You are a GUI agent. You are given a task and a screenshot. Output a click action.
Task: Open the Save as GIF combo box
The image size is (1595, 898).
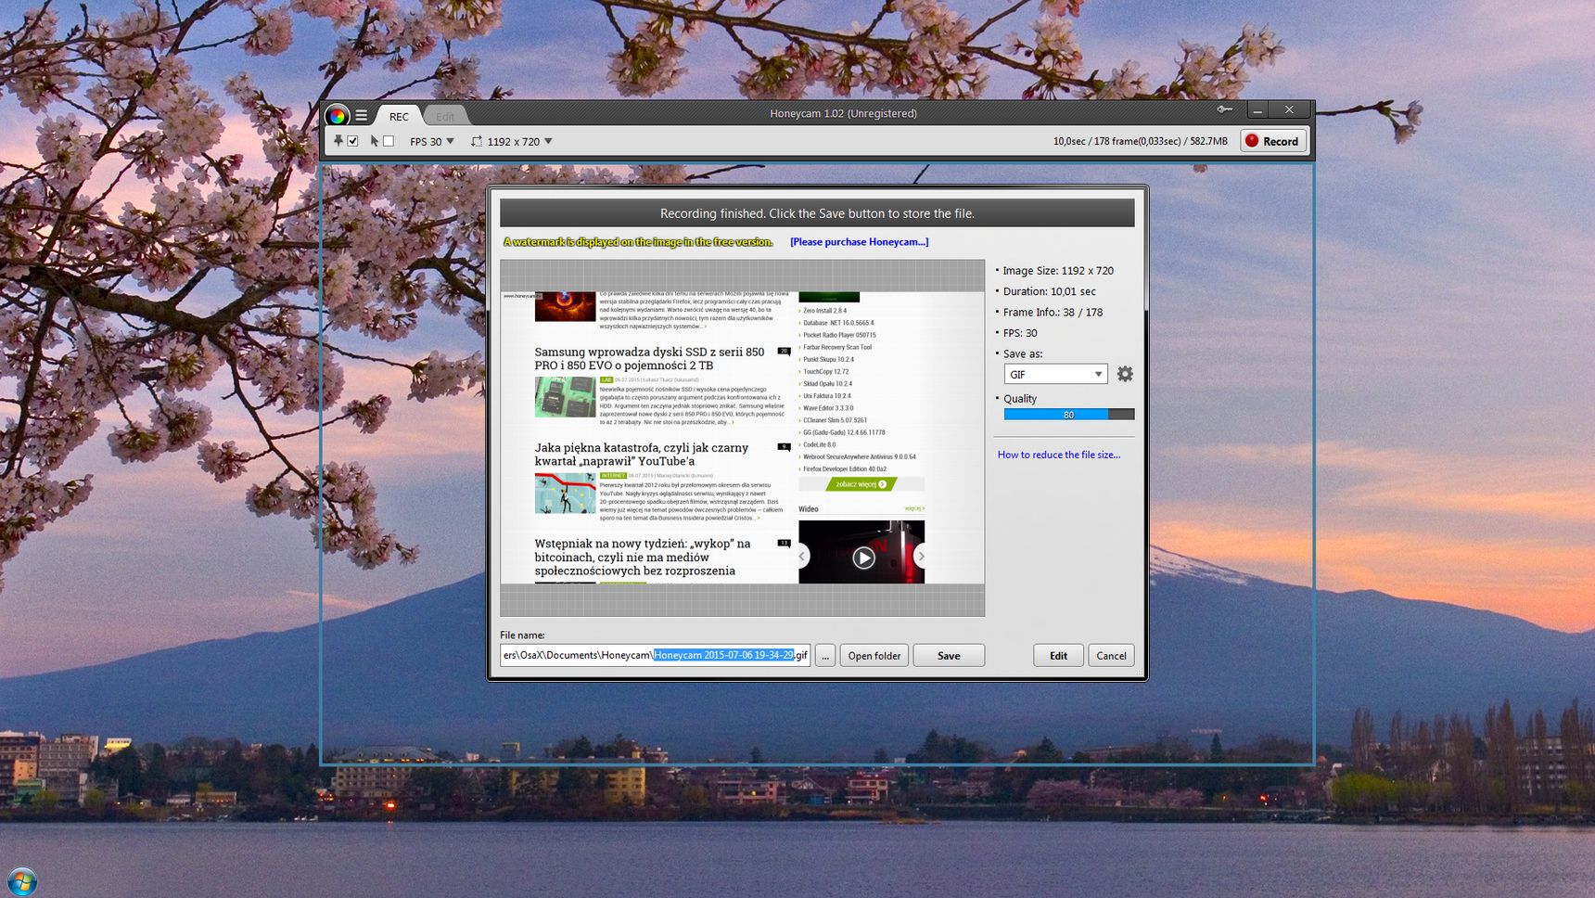click(1055, 374)
